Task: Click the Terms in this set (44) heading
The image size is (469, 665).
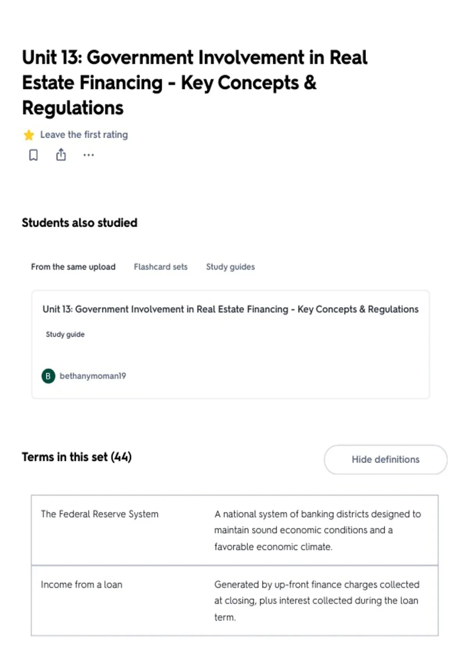Action: [x=77, y=457]
